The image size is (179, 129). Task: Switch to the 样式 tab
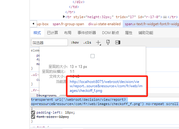(37, 33)
